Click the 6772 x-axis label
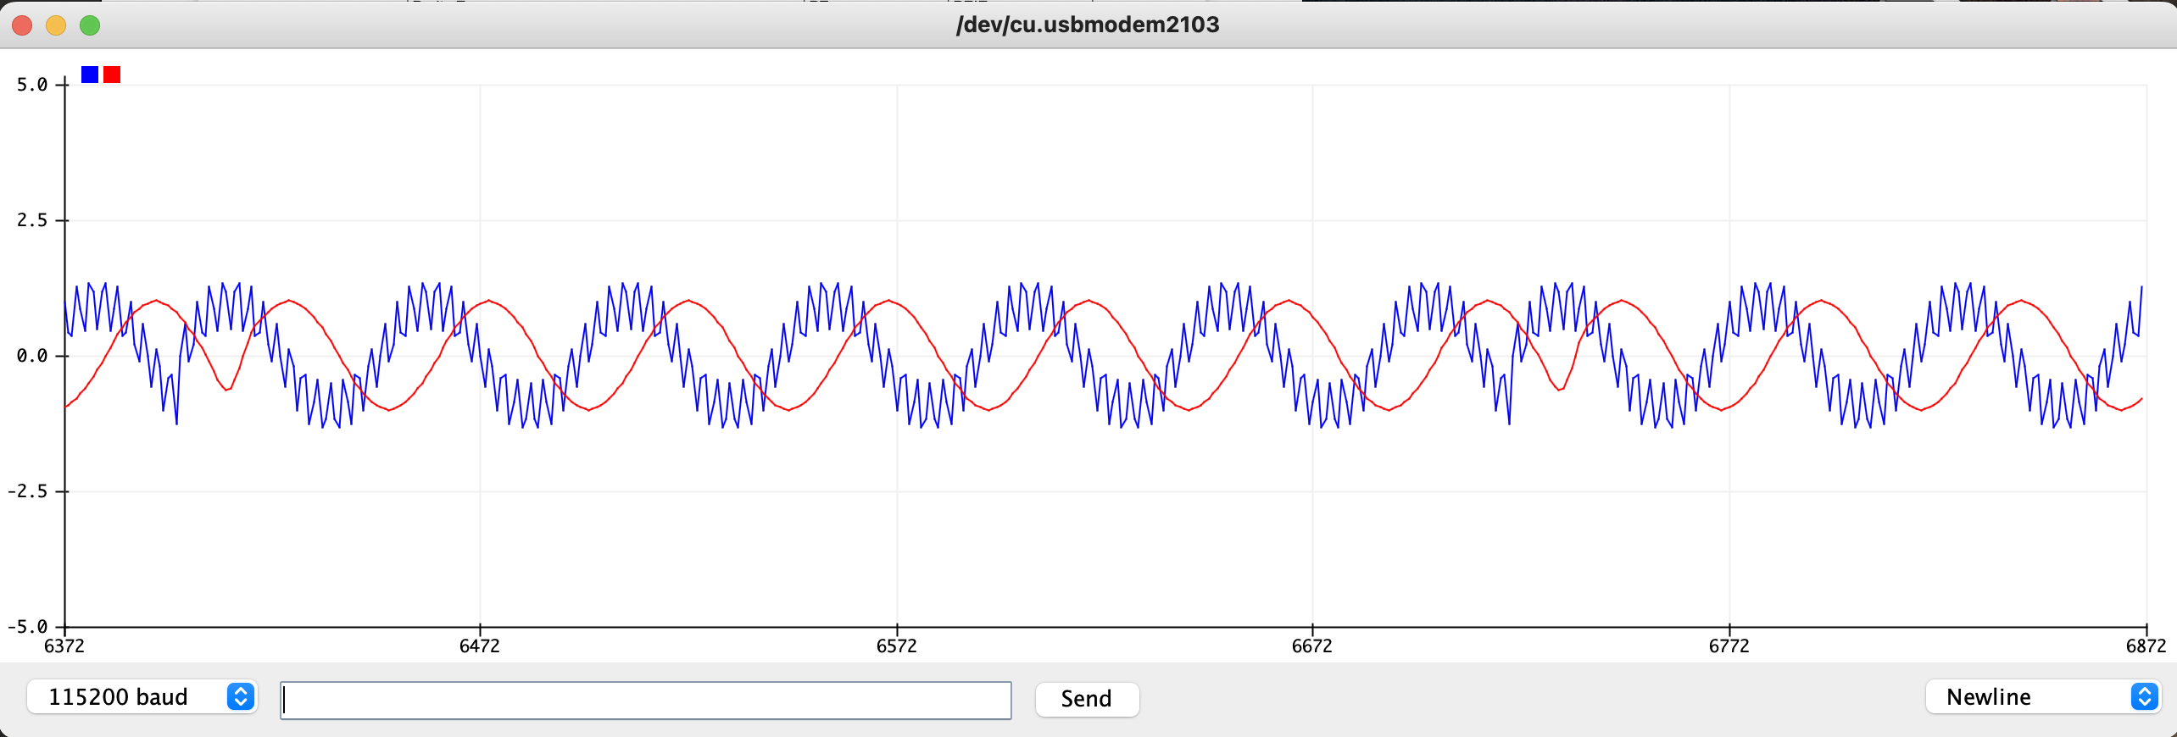The image size is (2177, 737). point(1729,646)
